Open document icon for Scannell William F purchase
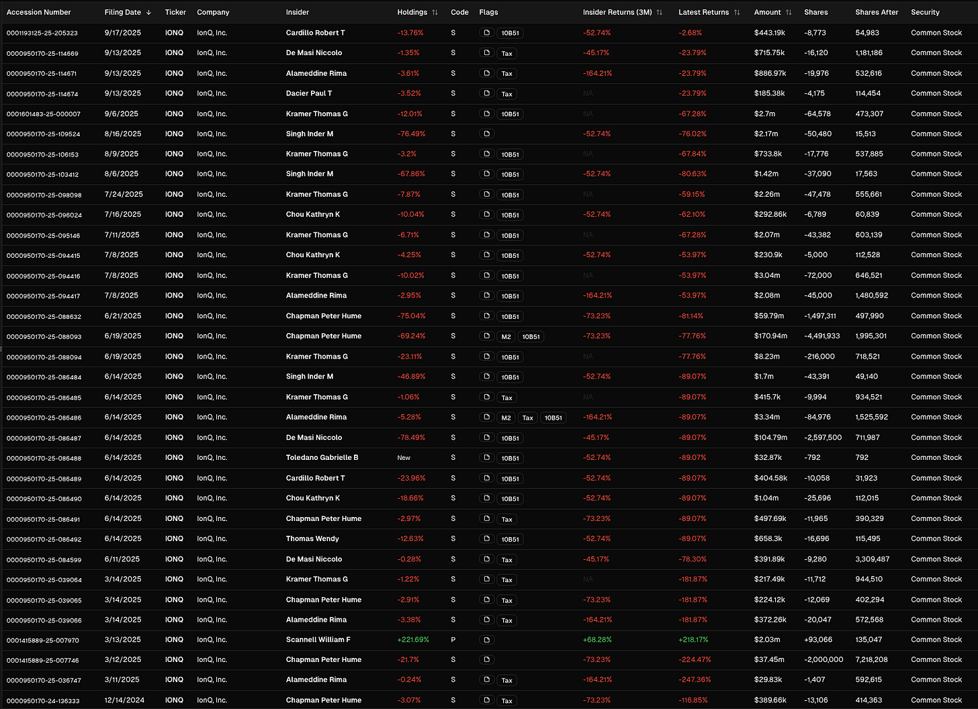The image size is (978, 709). tap(487, 640)
